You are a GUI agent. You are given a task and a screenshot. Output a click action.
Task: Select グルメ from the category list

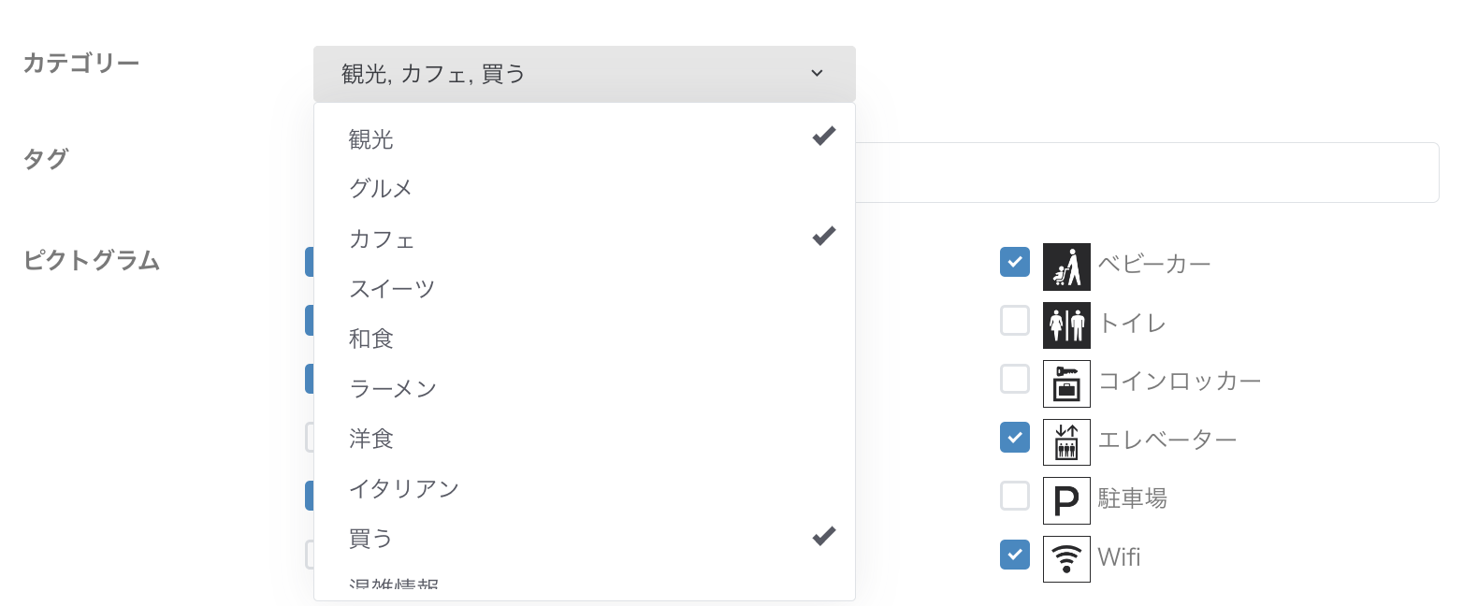[x=585, y=188]
